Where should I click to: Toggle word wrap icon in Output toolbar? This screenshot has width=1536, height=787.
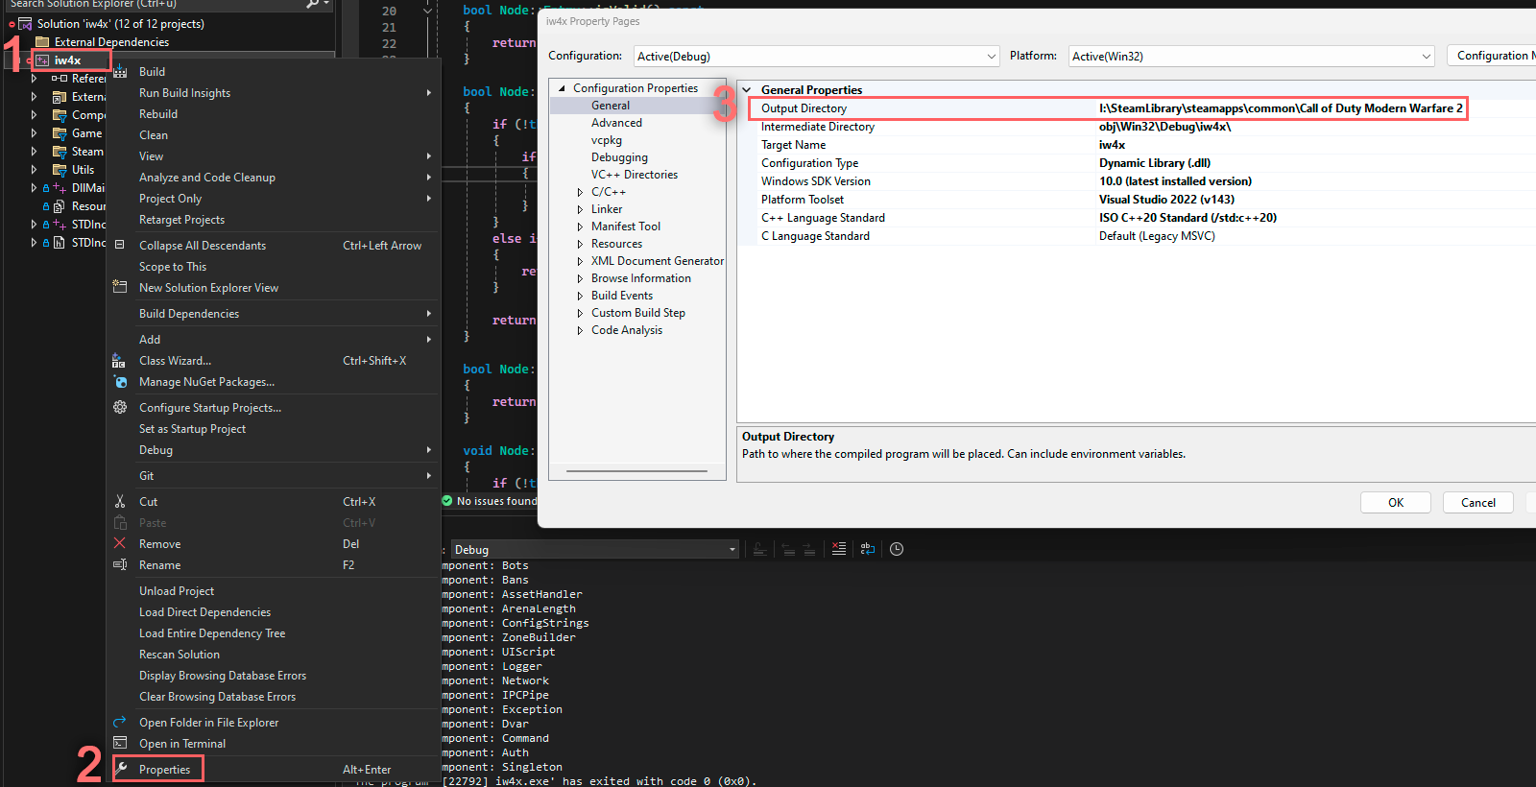point(868,549)
